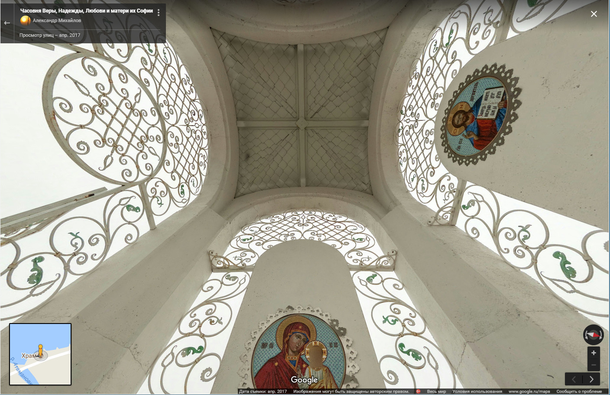610x395 pixels.
Task: Go to previous panorama image
Action: [x=574, y=379]
